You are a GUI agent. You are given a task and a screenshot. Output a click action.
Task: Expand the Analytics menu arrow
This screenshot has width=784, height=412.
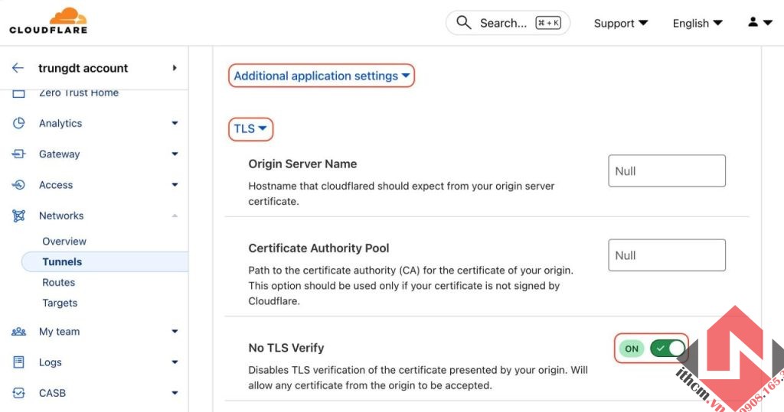pyautogui.click(x=175, y=123)
